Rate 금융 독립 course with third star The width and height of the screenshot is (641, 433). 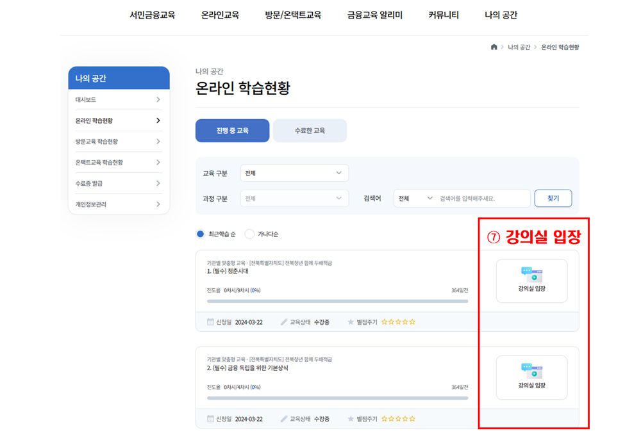tap(398, 419)
